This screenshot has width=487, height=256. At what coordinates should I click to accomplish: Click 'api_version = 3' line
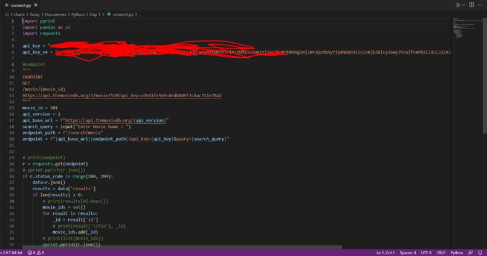click(41, 114)
